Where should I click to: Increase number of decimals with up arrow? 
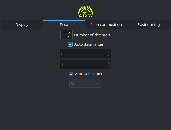(69, 33)
